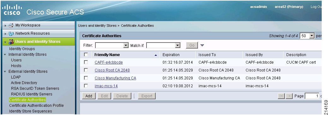Open the CAPF-e4cbbcde certificate link
The width and height of the screenshot is (328, 115).
tap(109, 62)
